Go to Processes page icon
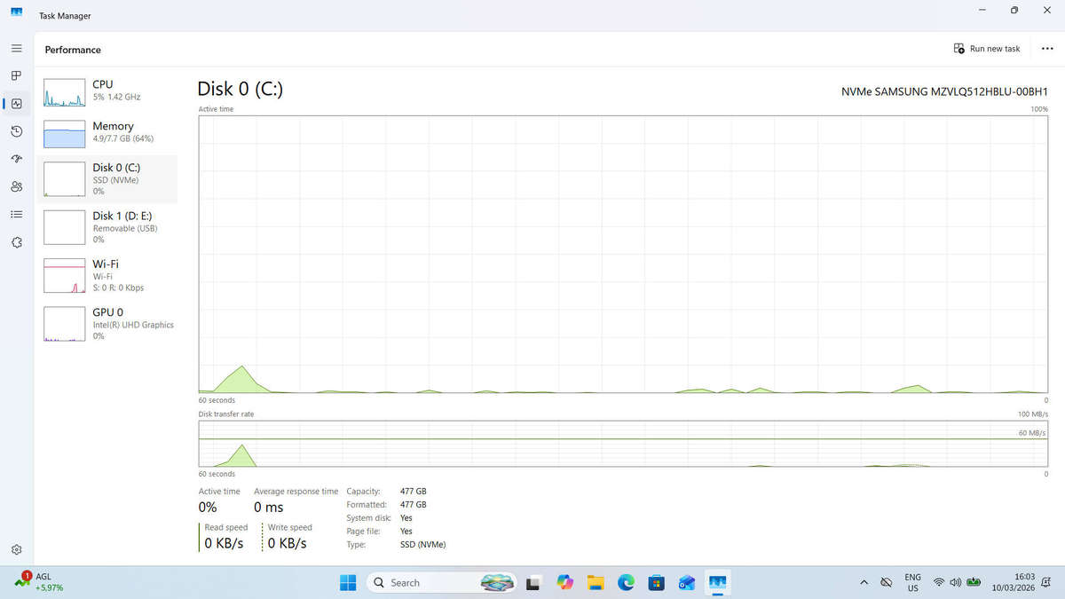Screen dimensions: 1065x599 pyautogui.click(x=16, y=75)
